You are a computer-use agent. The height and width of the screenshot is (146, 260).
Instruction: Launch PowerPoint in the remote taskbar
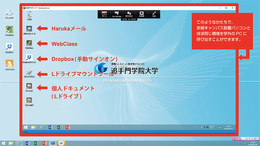(x=68, y=127)
